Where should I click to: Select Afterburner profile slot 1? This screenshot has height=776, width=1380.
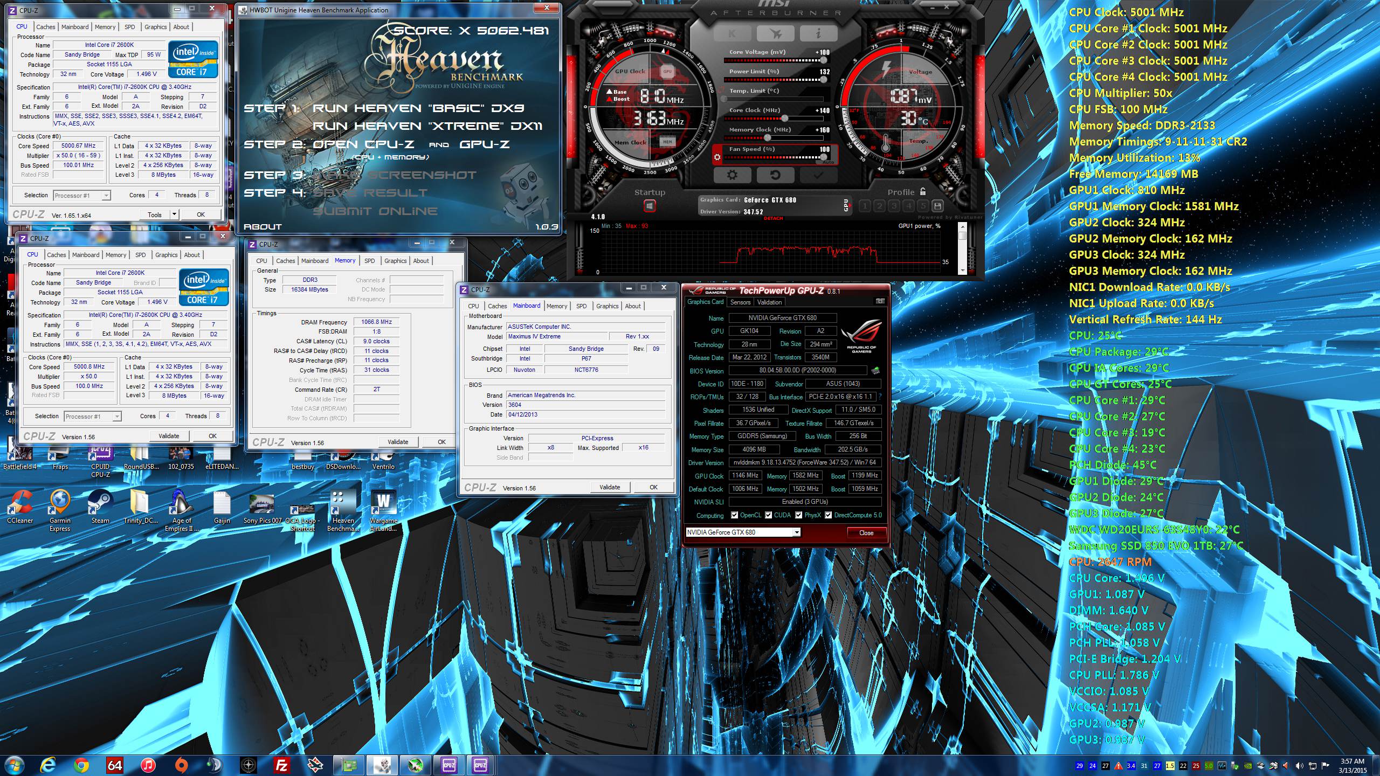coord(865,206)
